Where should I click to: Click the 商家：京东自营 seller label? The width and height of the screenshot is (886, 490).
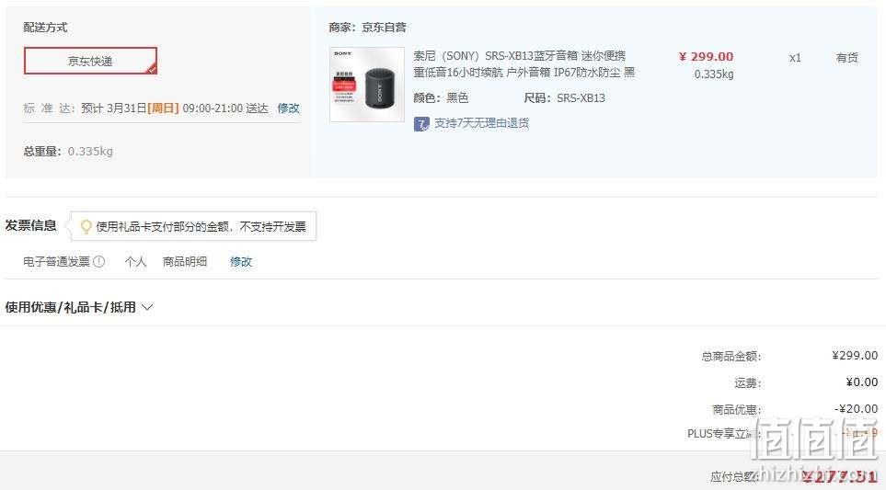pos(367,27)
